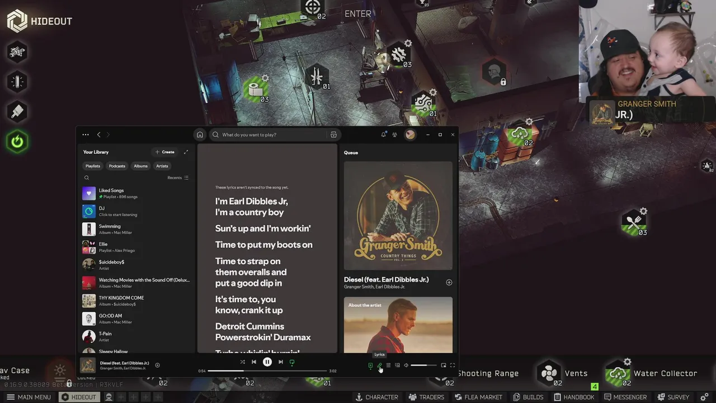
Task: Adjust the Spotify volume slider
Action: click(x=423, y=365)
